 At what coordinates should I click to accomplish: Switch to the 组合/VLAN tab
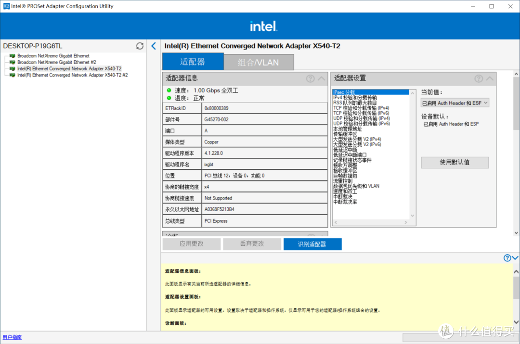pos(259,62)
